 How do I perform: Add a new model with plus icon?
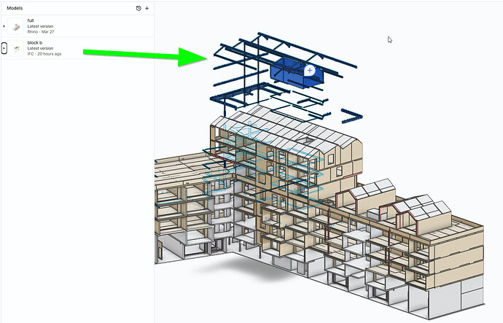[x=147, y=8]
